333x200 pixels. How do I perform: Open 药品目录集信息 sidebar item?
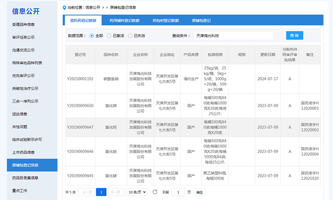pos(25,178)
